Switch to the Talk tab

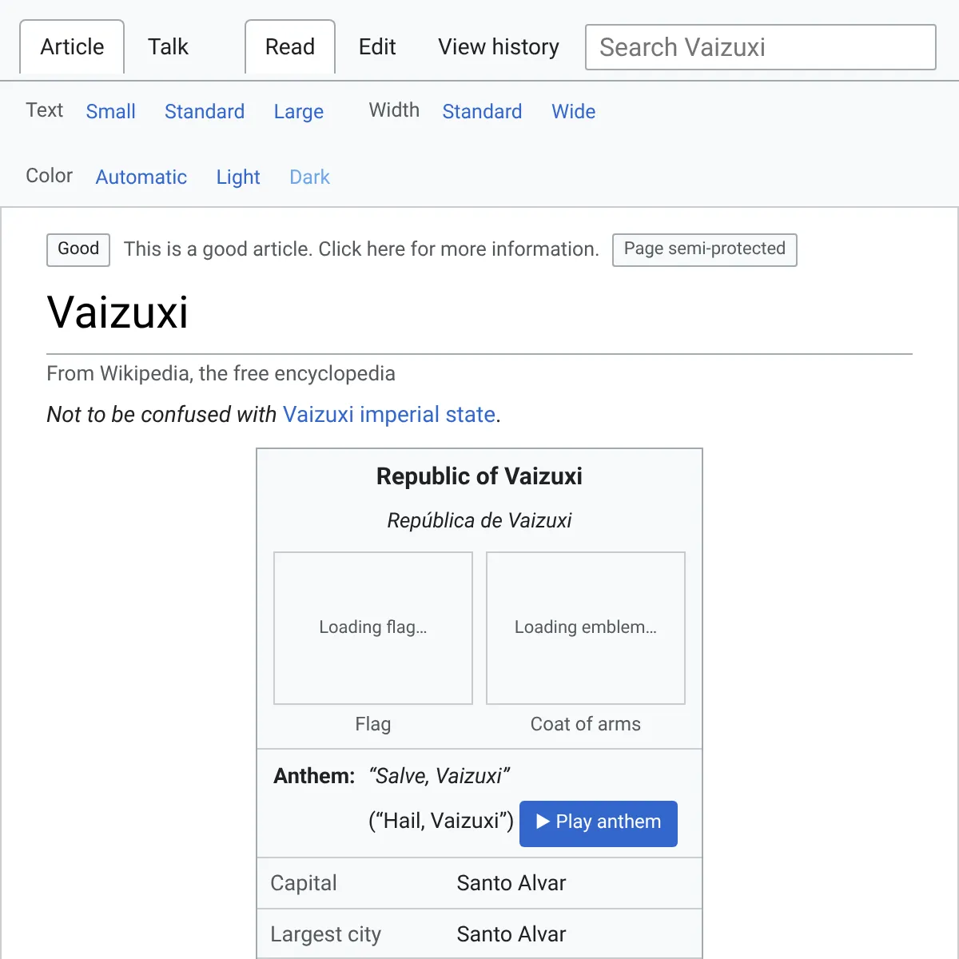point(168,47)
